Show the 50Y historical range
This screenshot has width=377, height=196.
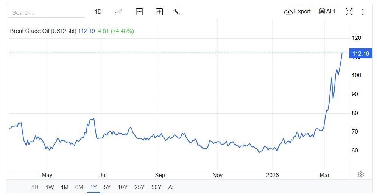tap(156, 187)
